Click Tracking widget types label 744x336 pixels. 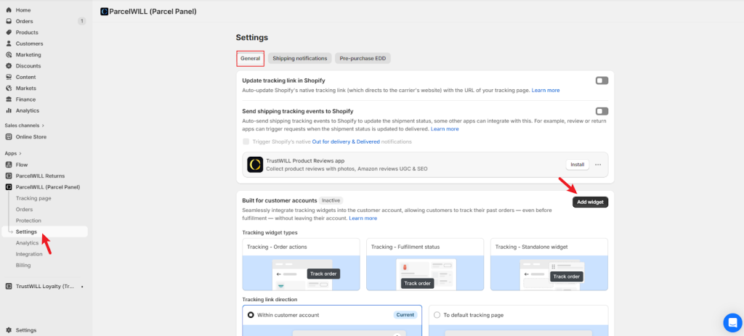[x=270, y=233]
